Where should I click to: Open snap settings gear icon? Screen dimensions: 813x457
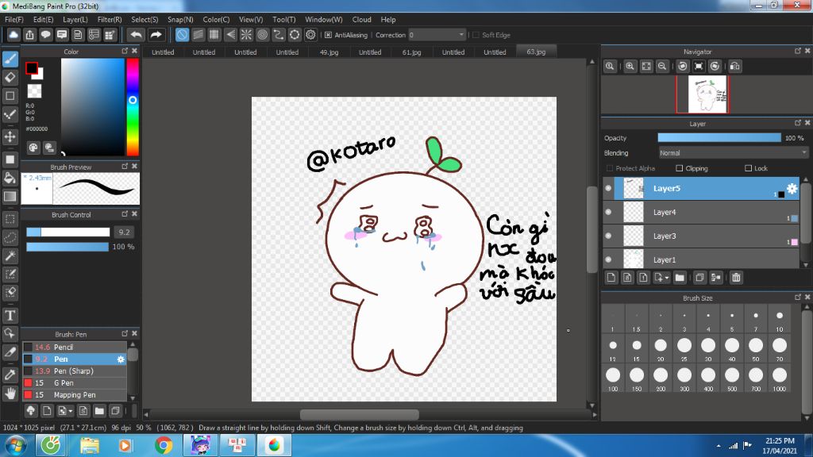tap(310, 35)
